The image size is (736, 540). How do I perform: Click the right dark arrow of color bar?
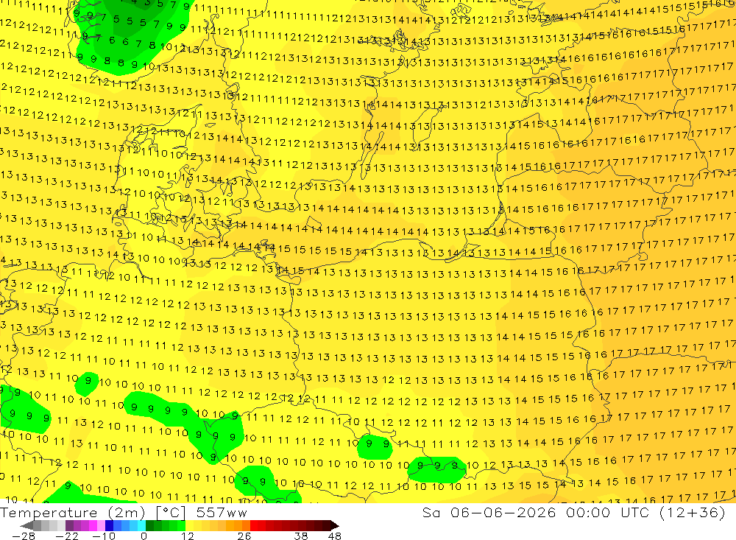click(334, 525)
